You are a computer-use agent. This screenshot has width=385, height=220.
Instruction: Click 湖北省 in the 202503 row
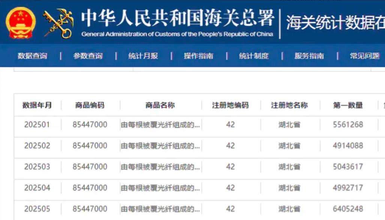[289, 167]
